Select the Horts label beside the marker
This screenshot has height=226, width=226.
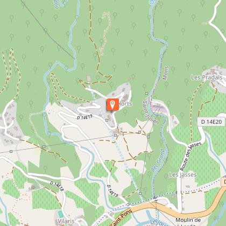point(125,104)
